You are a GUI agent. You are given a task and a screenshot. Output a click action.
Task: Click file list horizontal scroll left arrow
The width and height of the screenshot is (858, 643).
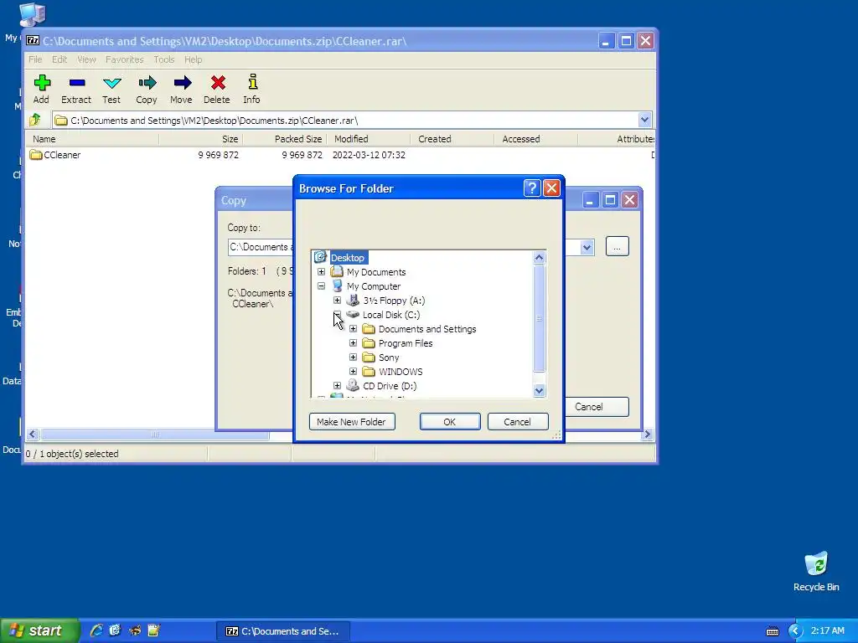click(33, 435)
